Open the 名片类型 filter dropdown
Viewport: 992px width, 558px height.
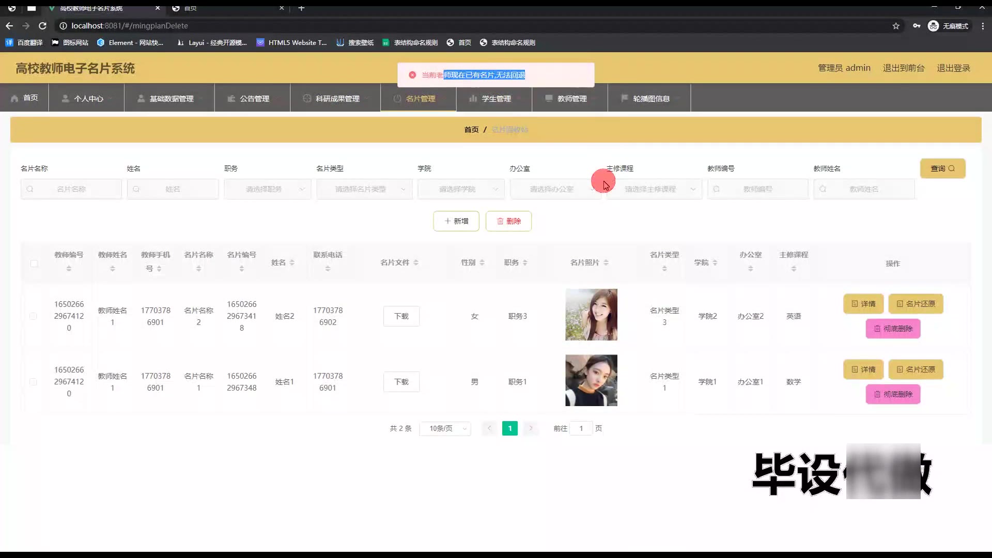click(364, 189)
